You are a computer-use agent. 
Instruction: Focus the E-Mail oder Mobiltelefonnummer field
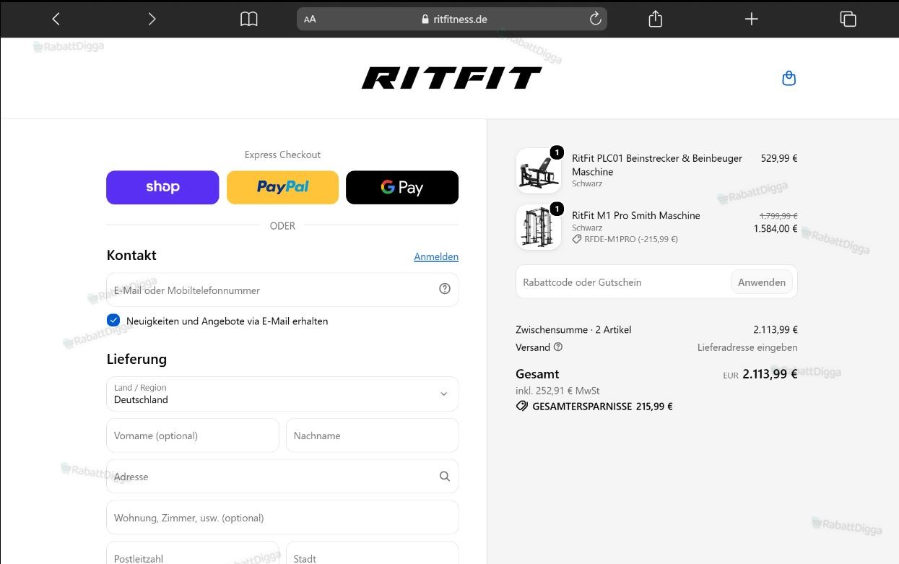[282, 290]
